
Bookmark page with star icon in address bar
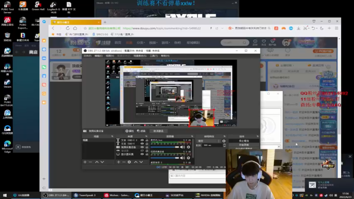click(x=85, y=28)
